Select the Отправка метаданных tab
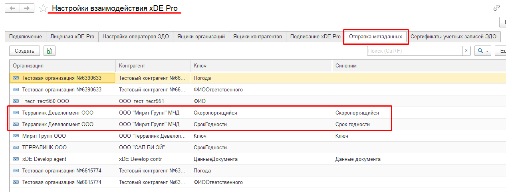Image resolution: width=506 pixels, height=192 pixels. tap(375, 37)
